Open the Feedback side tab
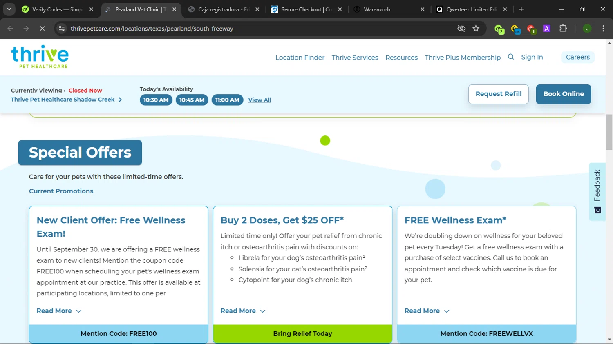 pyautogui.click(x=597, y=192)
